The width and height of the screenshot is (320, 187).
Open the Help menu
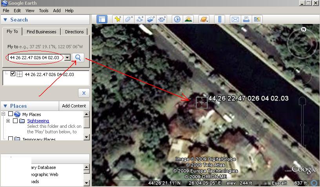pyautogui.click(x=69, y=11)
